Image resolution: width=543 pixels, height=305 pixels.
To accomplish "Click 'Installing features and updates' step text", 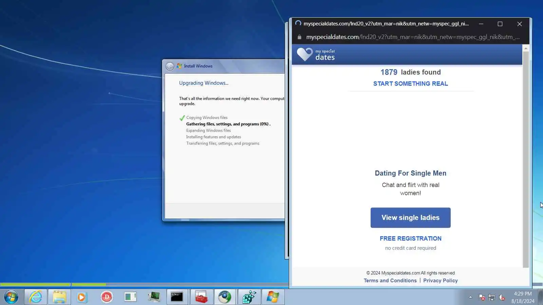I will (x=213, y=137).
